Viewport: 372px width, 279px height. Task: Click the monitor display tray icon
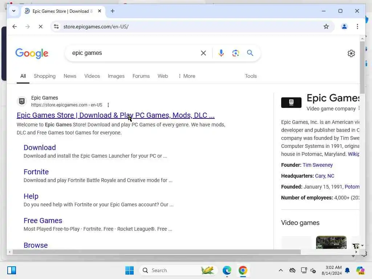pyautogui.click(x=304, y=270)
